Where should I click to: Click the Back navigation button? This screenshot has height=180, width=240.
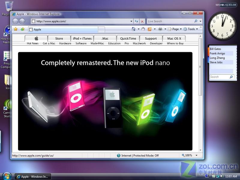click(x=15, y=21)
